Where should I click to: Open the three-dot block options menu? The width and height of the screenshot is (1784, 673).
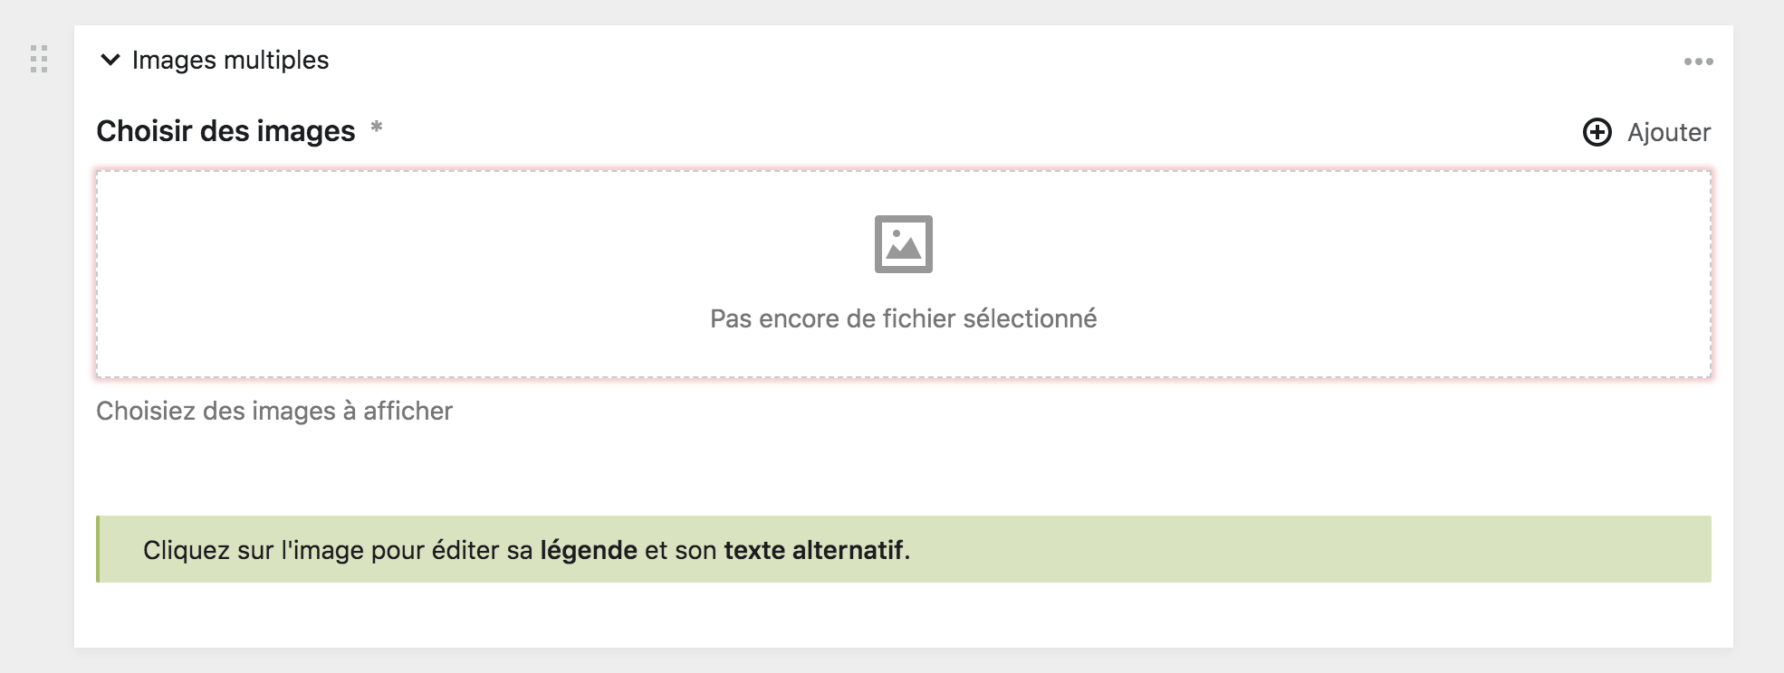(1698, 62)
